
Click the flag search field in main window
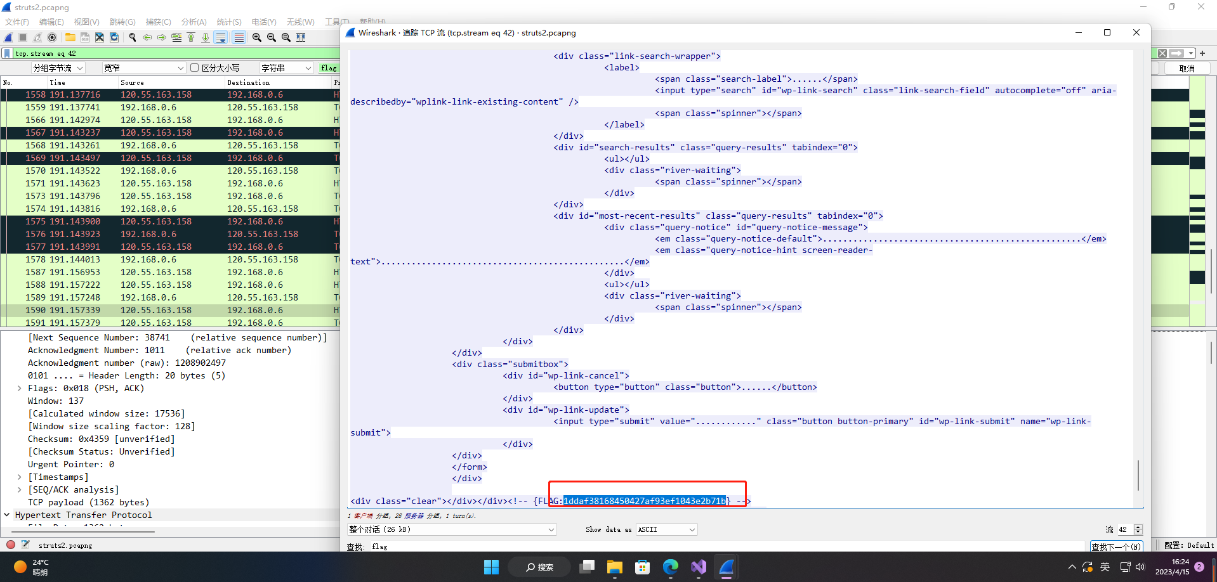tap(329, 68)
